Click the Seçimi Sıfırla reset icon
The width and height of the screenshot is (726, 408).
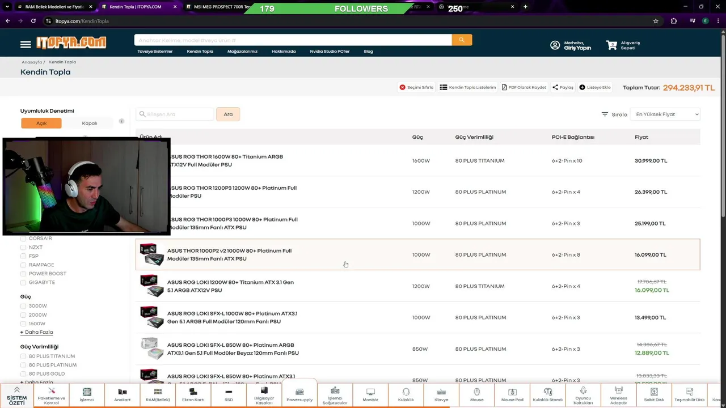pyautogui.click(x=402, y=87)
